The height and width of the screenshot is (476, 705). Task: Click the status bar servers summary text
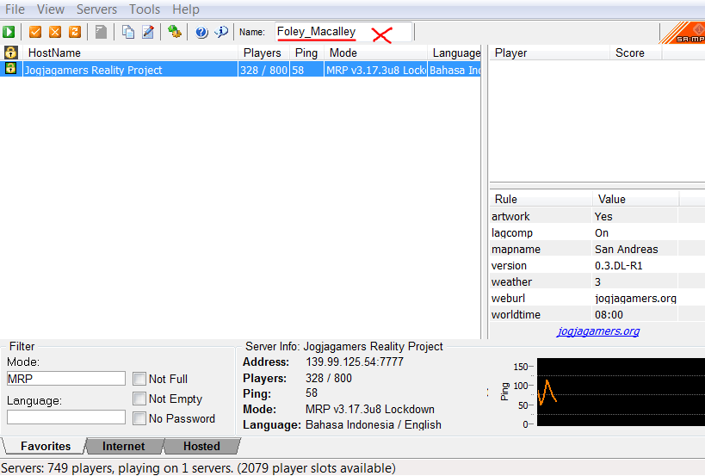pos(198,468)
